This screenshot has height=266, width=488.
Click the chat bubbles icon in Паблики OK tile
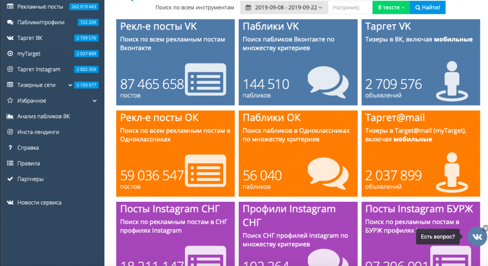pos(328,173)
